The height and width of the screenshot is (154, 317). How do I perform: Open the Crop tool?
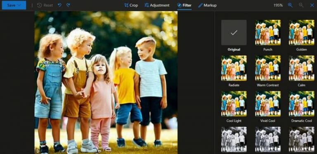(131, 5)
